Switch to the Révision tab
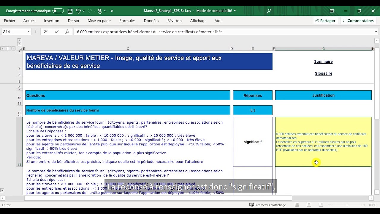This screenshot has height=214, width=380. [175, 21]
